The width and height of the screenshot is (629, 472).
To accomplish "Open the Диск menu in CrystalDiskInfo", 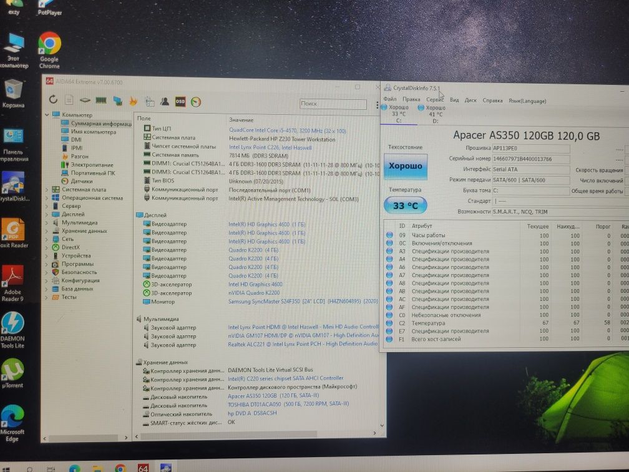I will click(470, 101).
